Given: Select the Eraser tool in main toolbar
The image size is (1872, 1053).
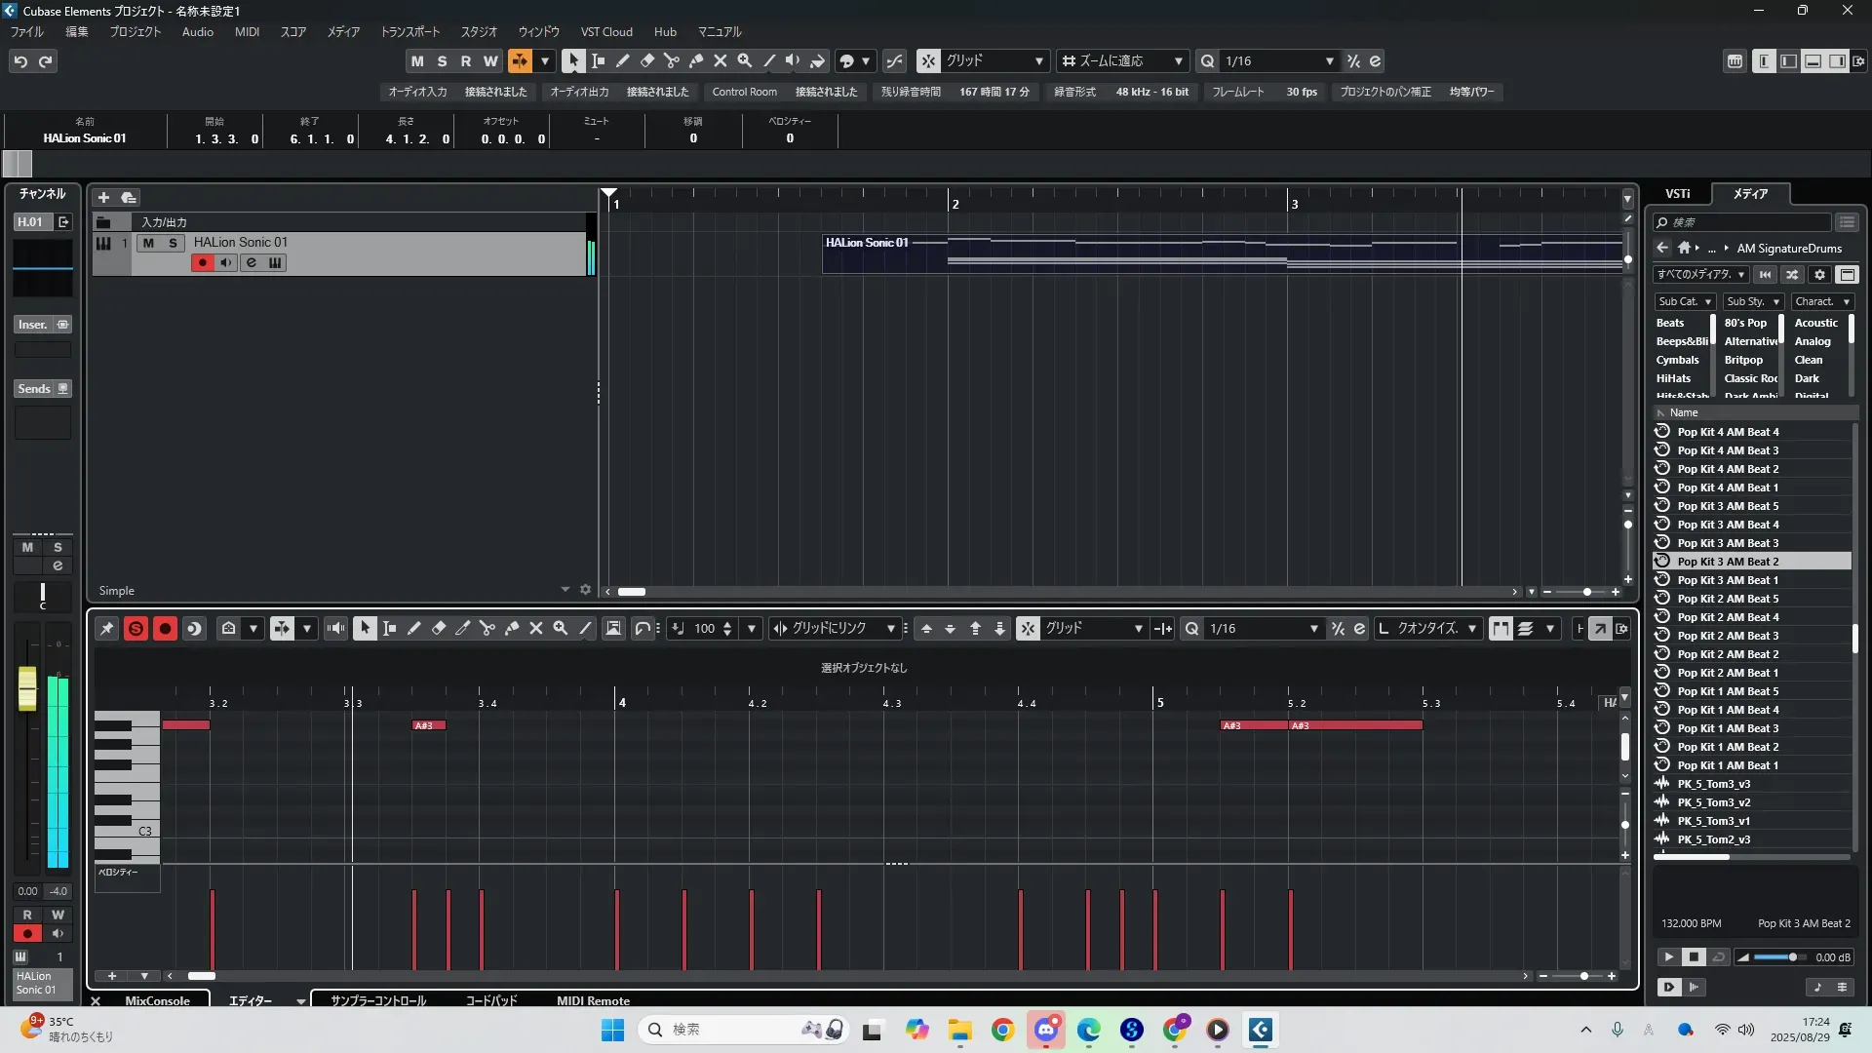Looking at the screenshot, I should click(646, 60).
